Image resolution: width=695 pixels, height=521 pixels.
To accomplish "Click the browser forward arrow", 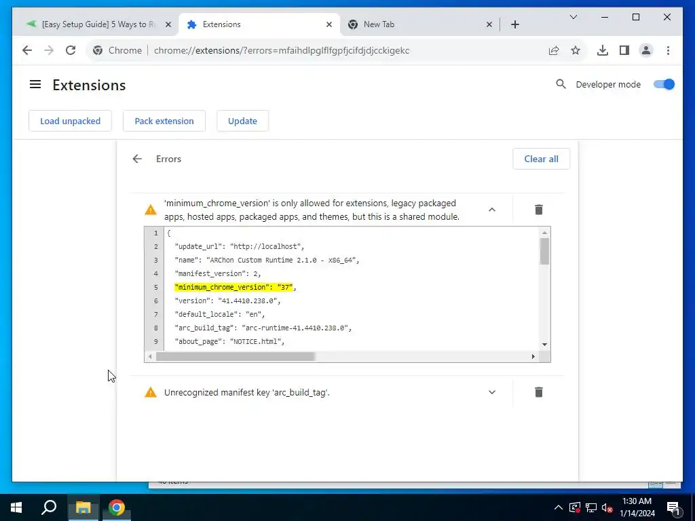I will click(x=49, y=50).
